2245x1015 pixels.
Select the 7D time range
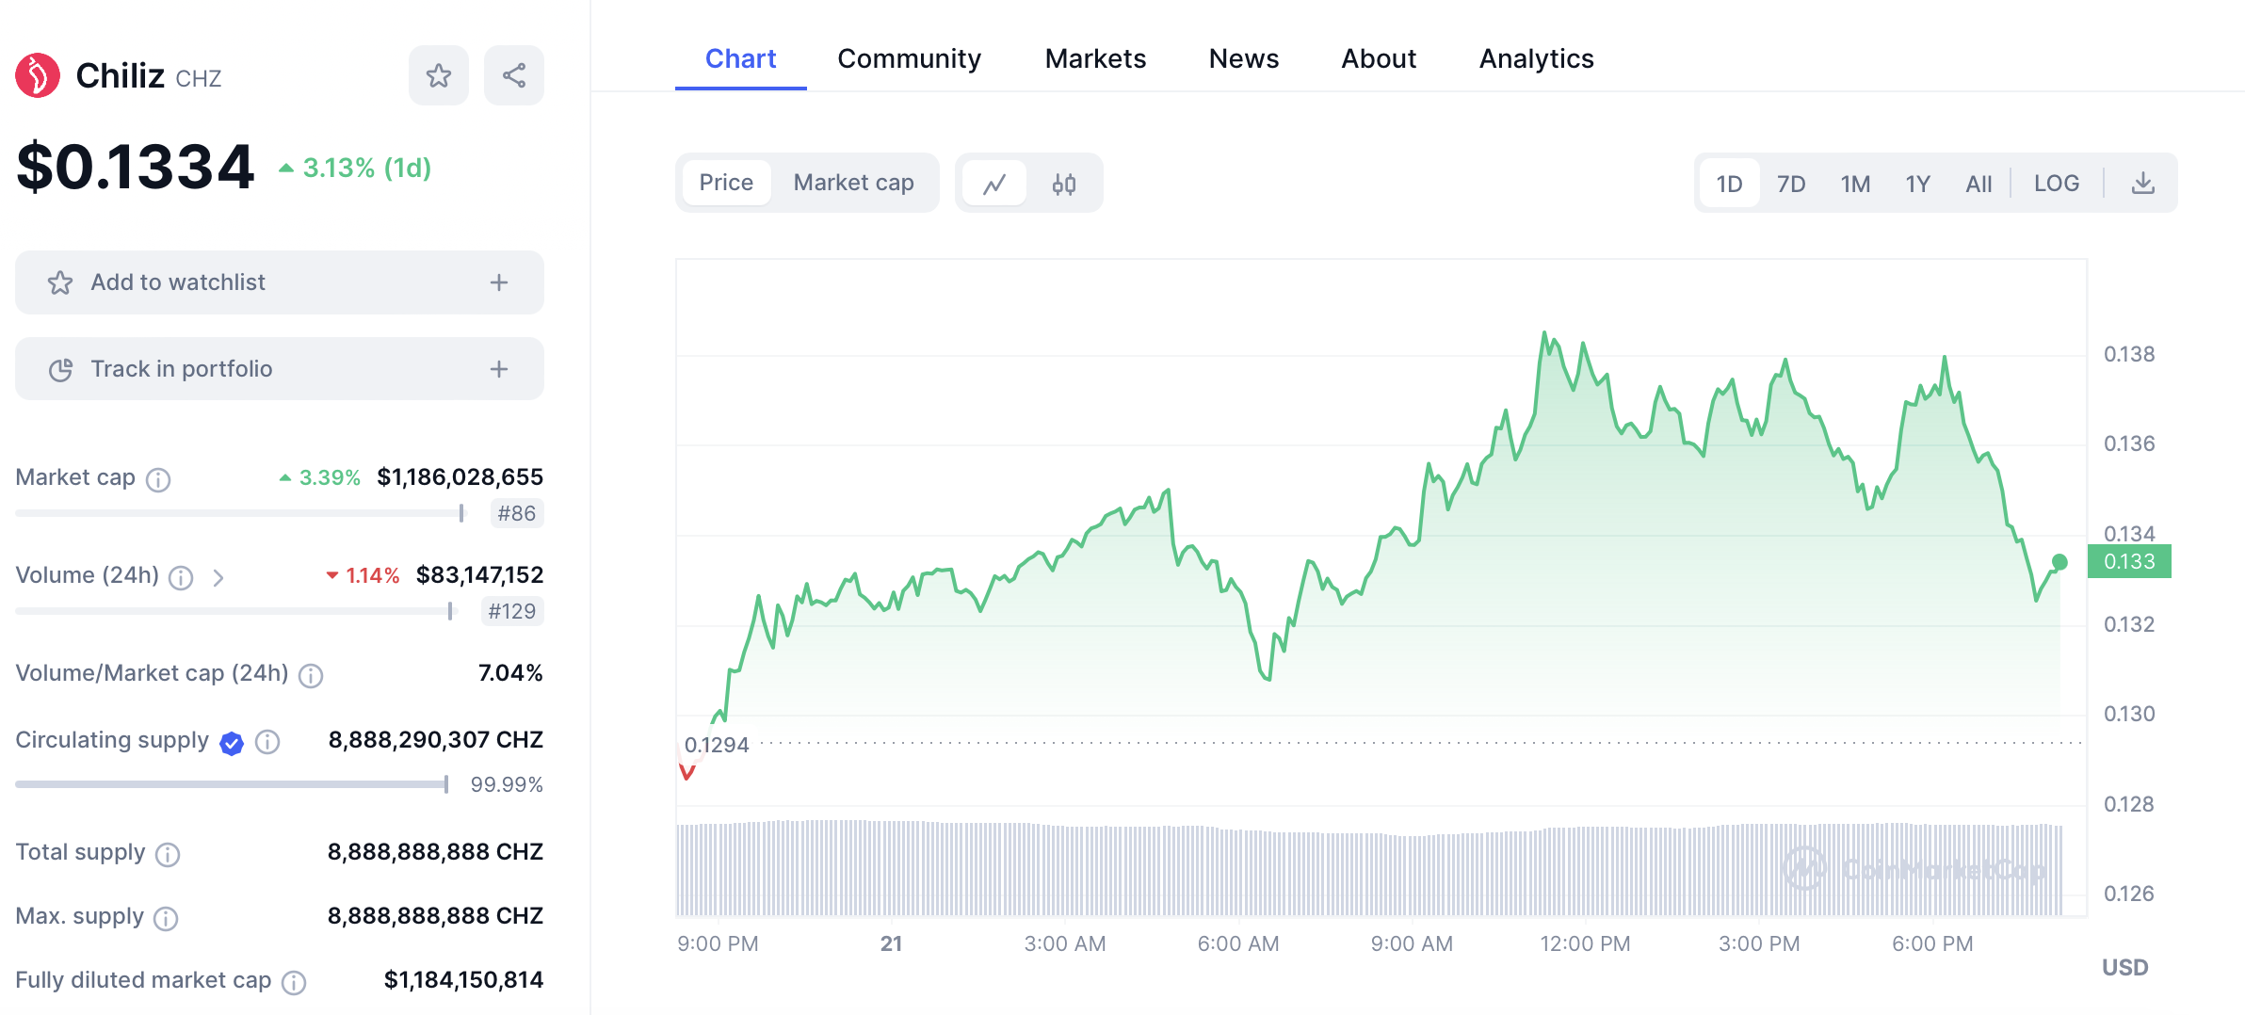pyautogui.click(x=1790, y=184)
